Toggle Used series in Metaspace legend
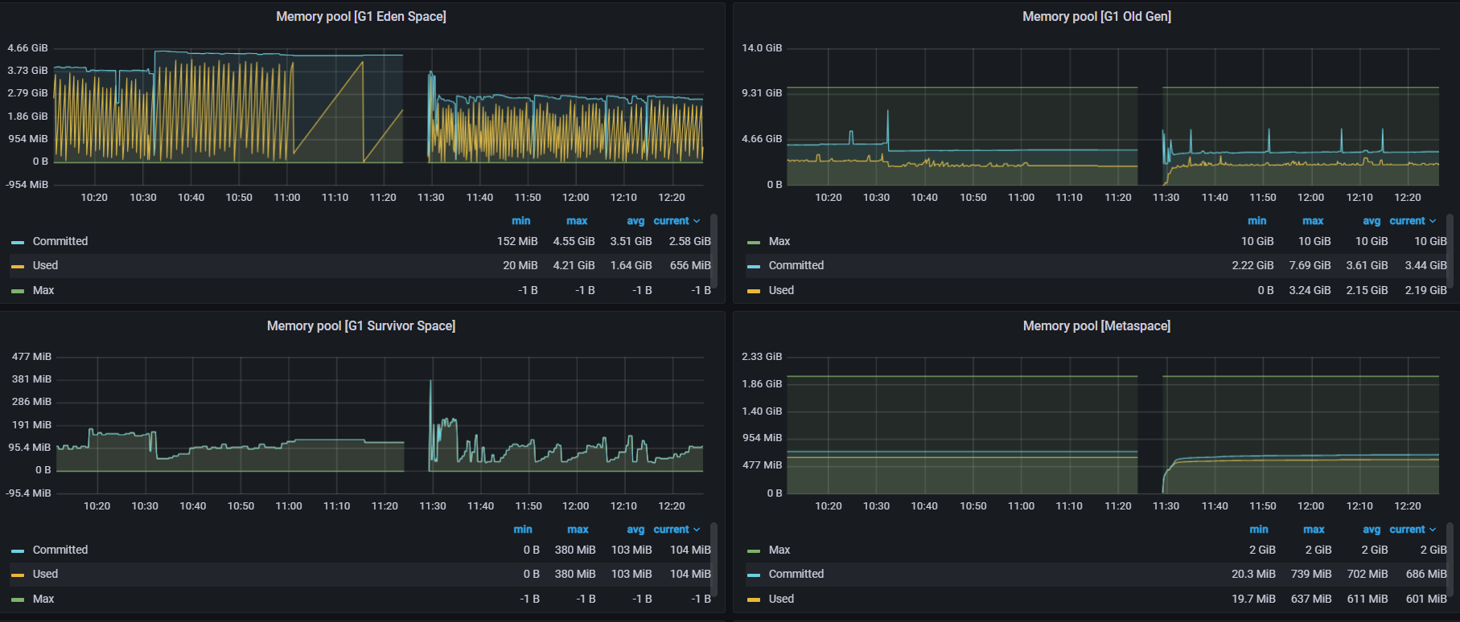Viewport: 1460px width, 622px height. tap(781, 599)
